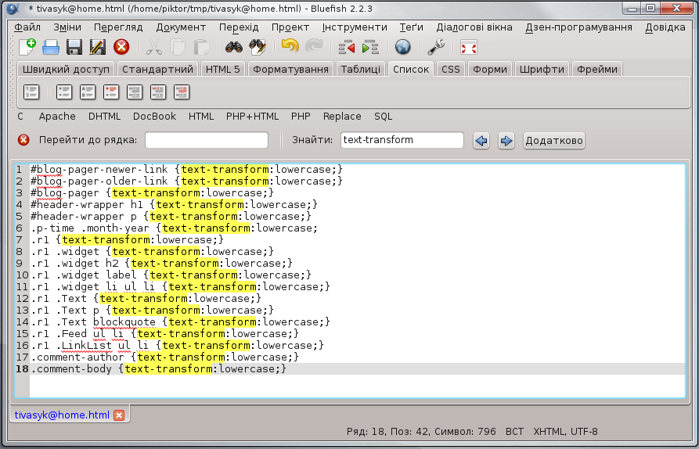The width and height of the screenshot is (699, 449).
Task: Open the Файл menu
Action: pyautogui.click(x=27, y=27)
